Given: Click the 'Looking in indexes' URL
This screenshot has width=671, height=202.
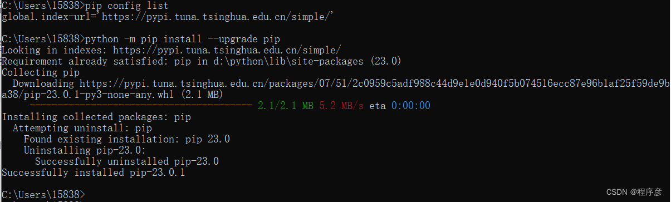Looking at the screenshot, I should 227,50.
